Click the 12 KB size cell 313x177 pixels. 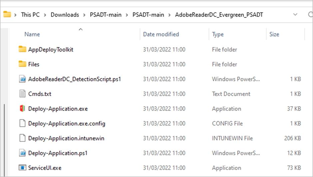[294, 153]
